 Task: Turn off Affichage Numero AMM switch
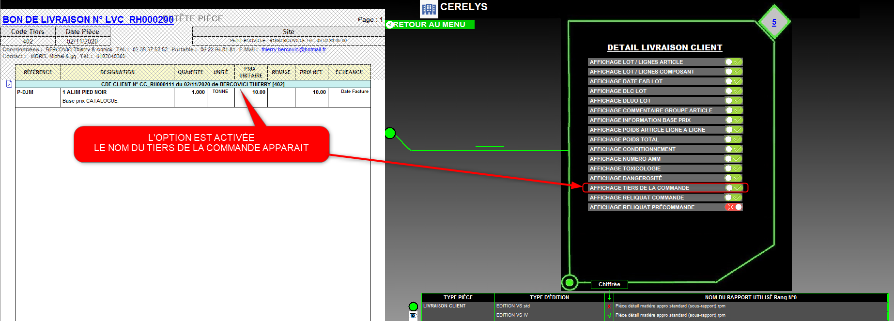click(733, 159)
